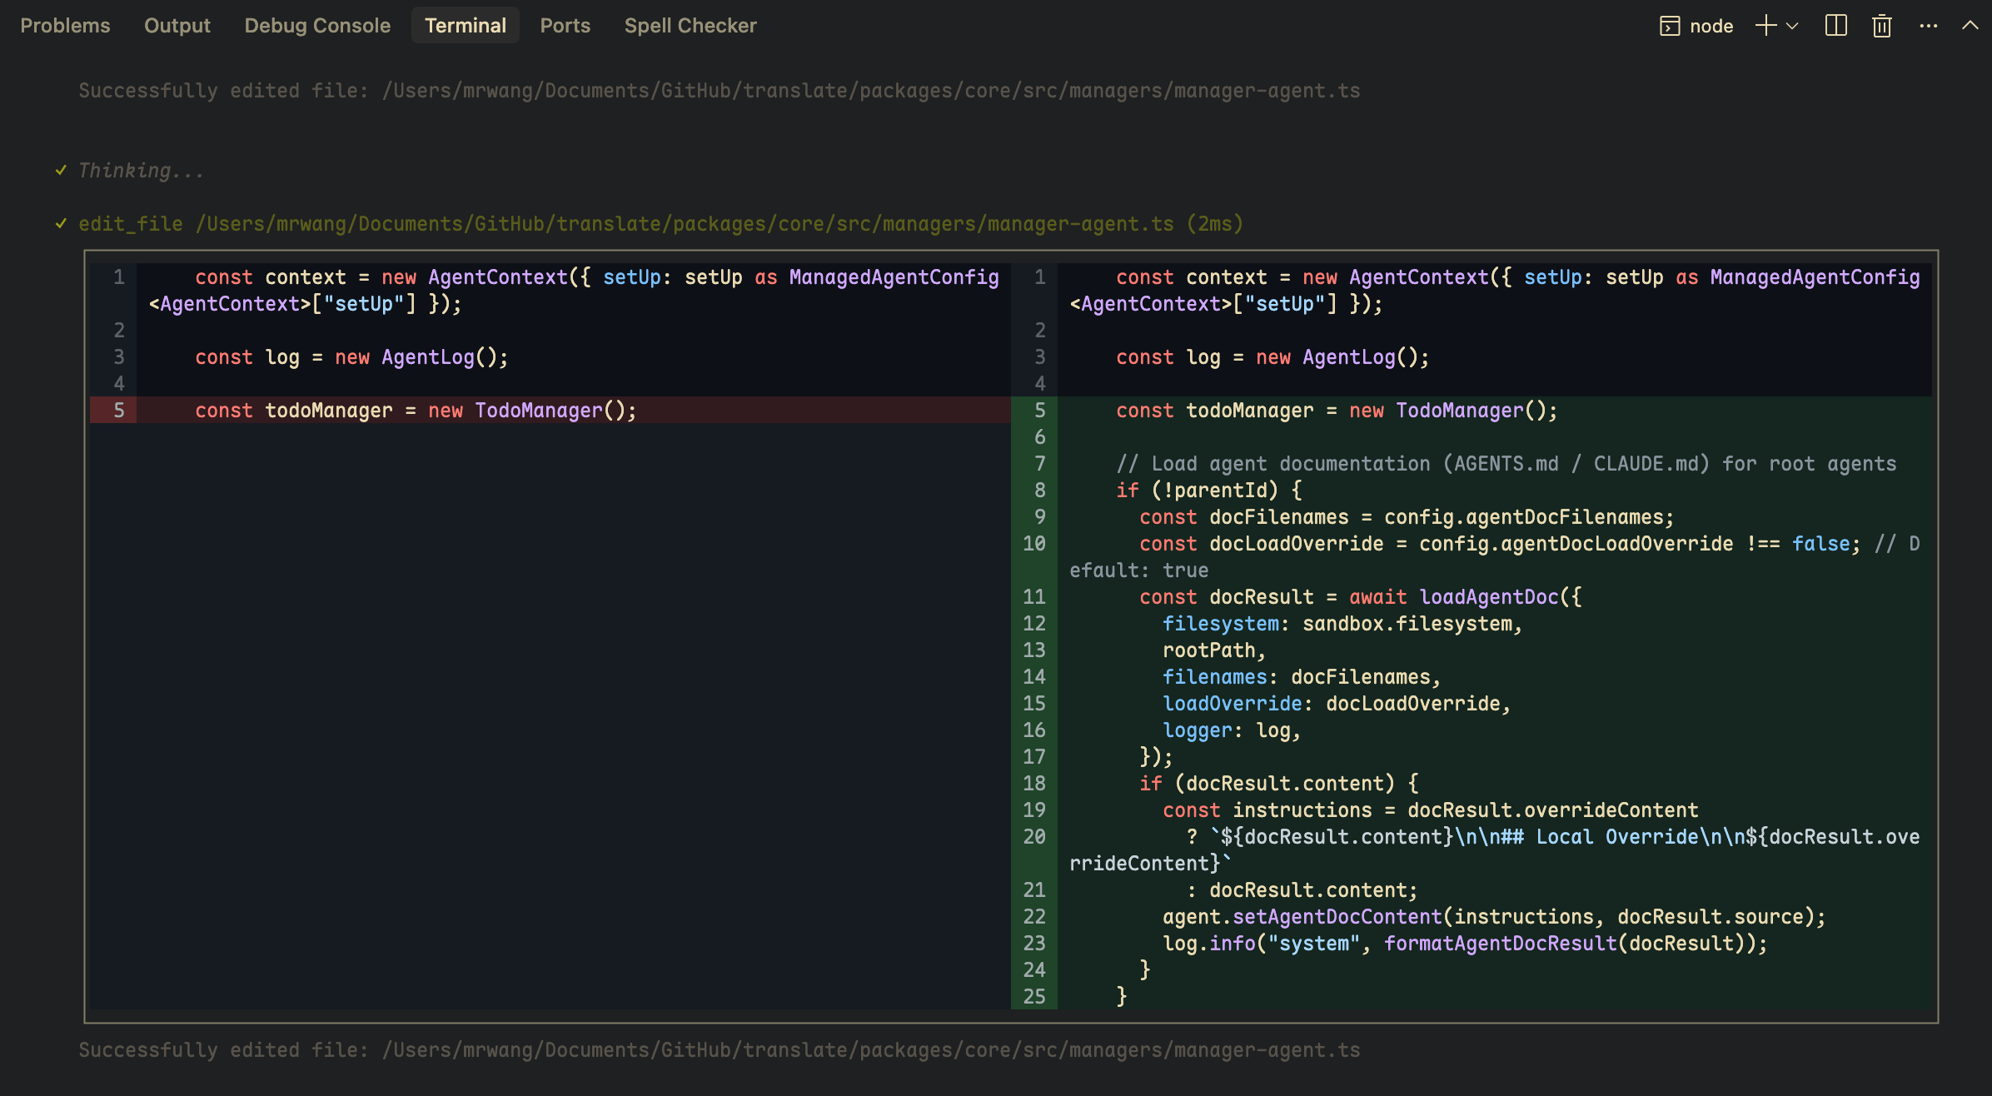
Task: Click the checkmark beside Thinking...
Action: (61, 170)
